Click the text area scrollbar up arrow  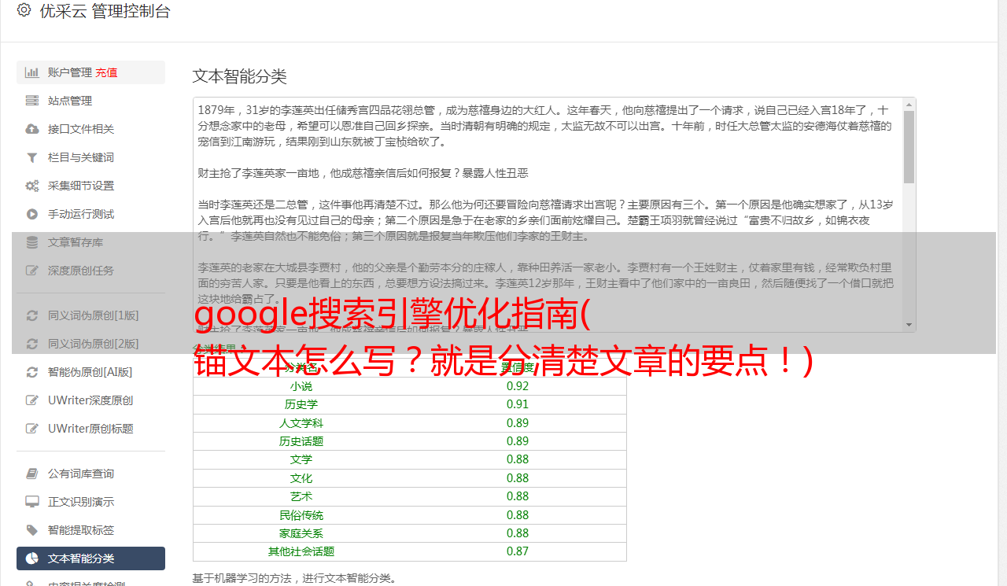909,104
